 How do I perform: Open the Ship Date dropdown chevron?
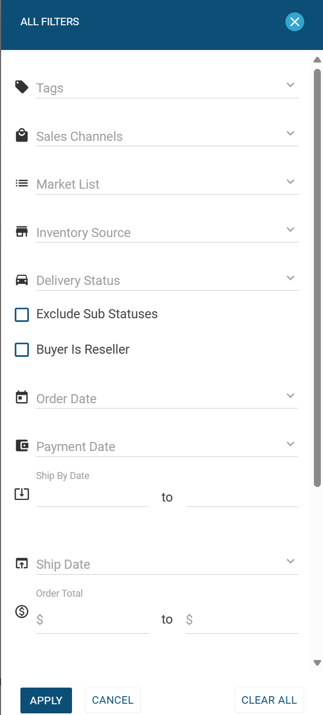(x=291, y=561)
